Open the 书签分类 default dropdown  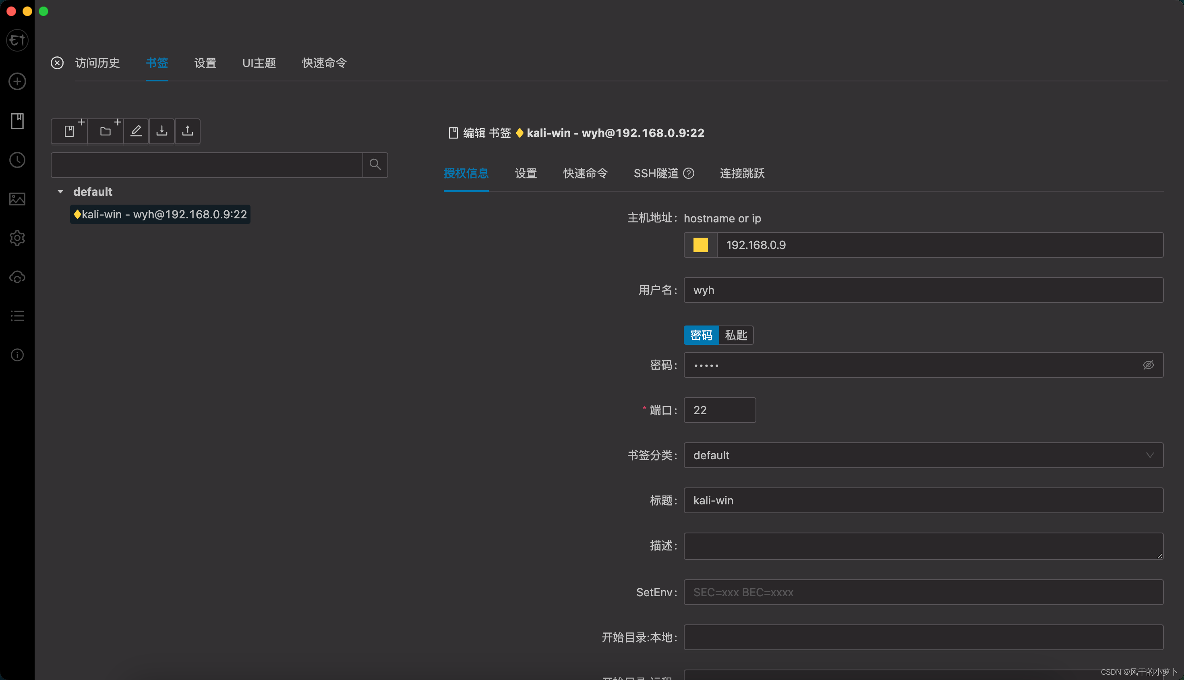[x=923, y=455]
